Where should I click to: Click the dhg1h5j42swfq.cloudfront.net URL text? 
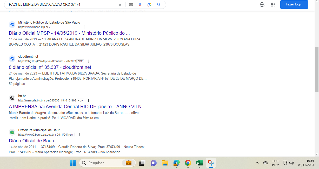point(47,61)
